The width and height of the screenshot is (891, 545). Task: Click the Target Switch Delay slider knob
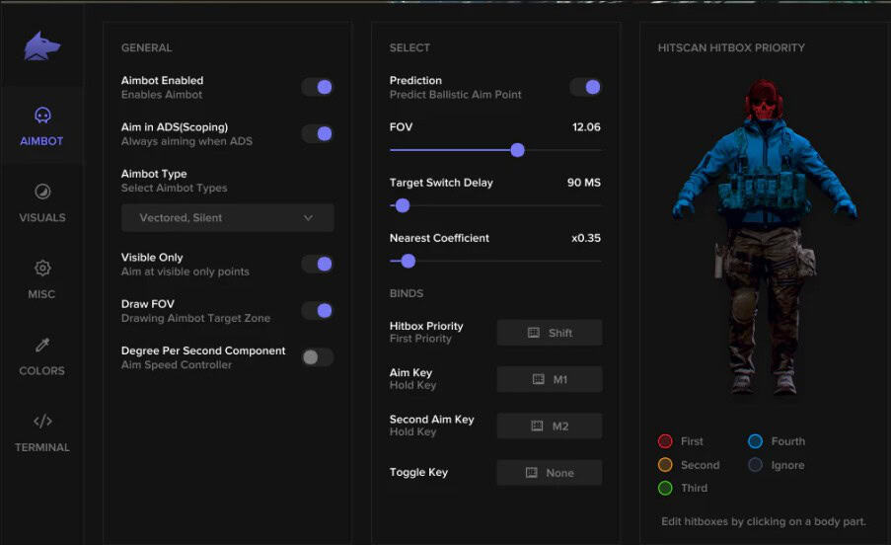coord(402,205)
